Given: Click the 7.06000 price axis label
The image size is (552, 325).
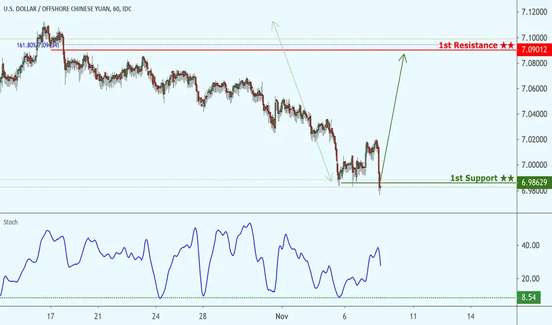Looking at the screenshot, I should pyautogui.click(x=534, y=89).
